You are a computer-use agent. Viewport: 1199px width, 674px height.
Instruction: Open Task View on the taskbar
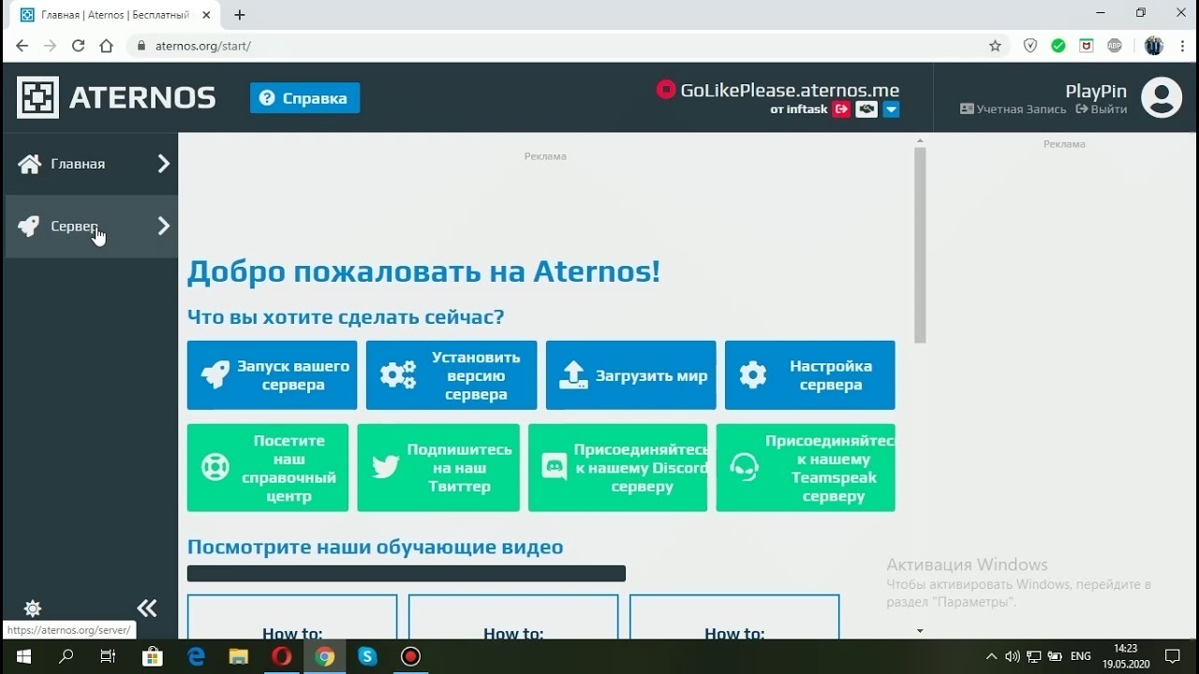pyautogui.click(x=108, y=656)
